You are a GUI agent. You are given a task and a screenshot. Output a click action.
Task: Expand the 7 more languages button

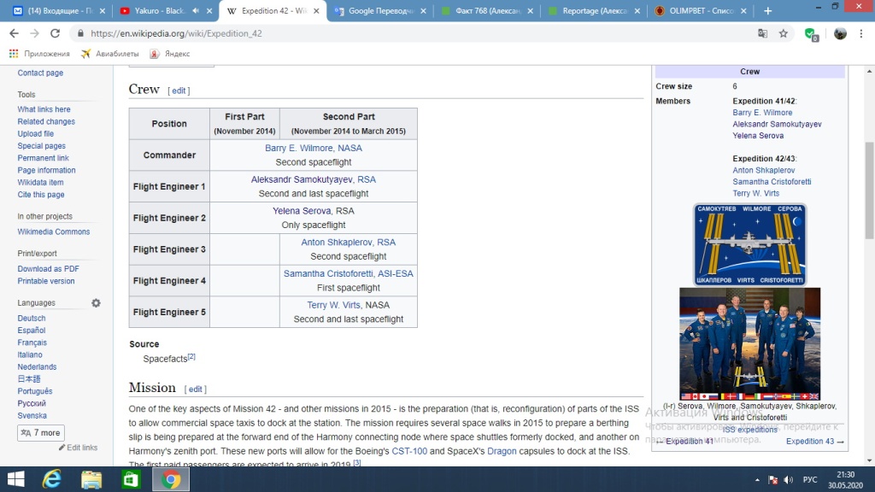41,433
